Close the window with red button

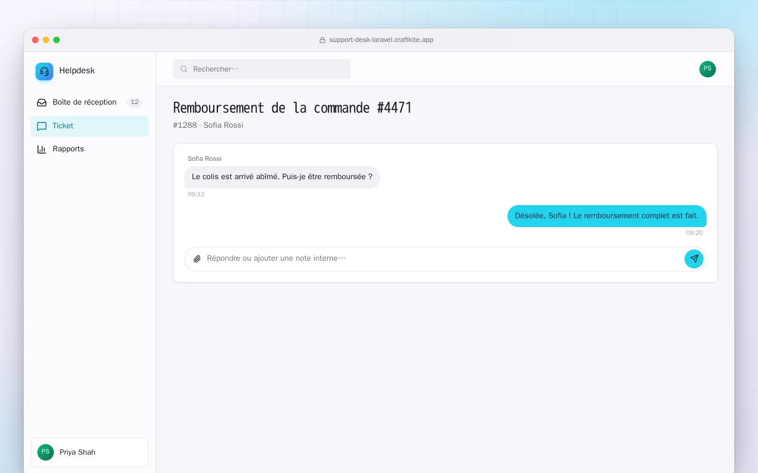(36, 40)
